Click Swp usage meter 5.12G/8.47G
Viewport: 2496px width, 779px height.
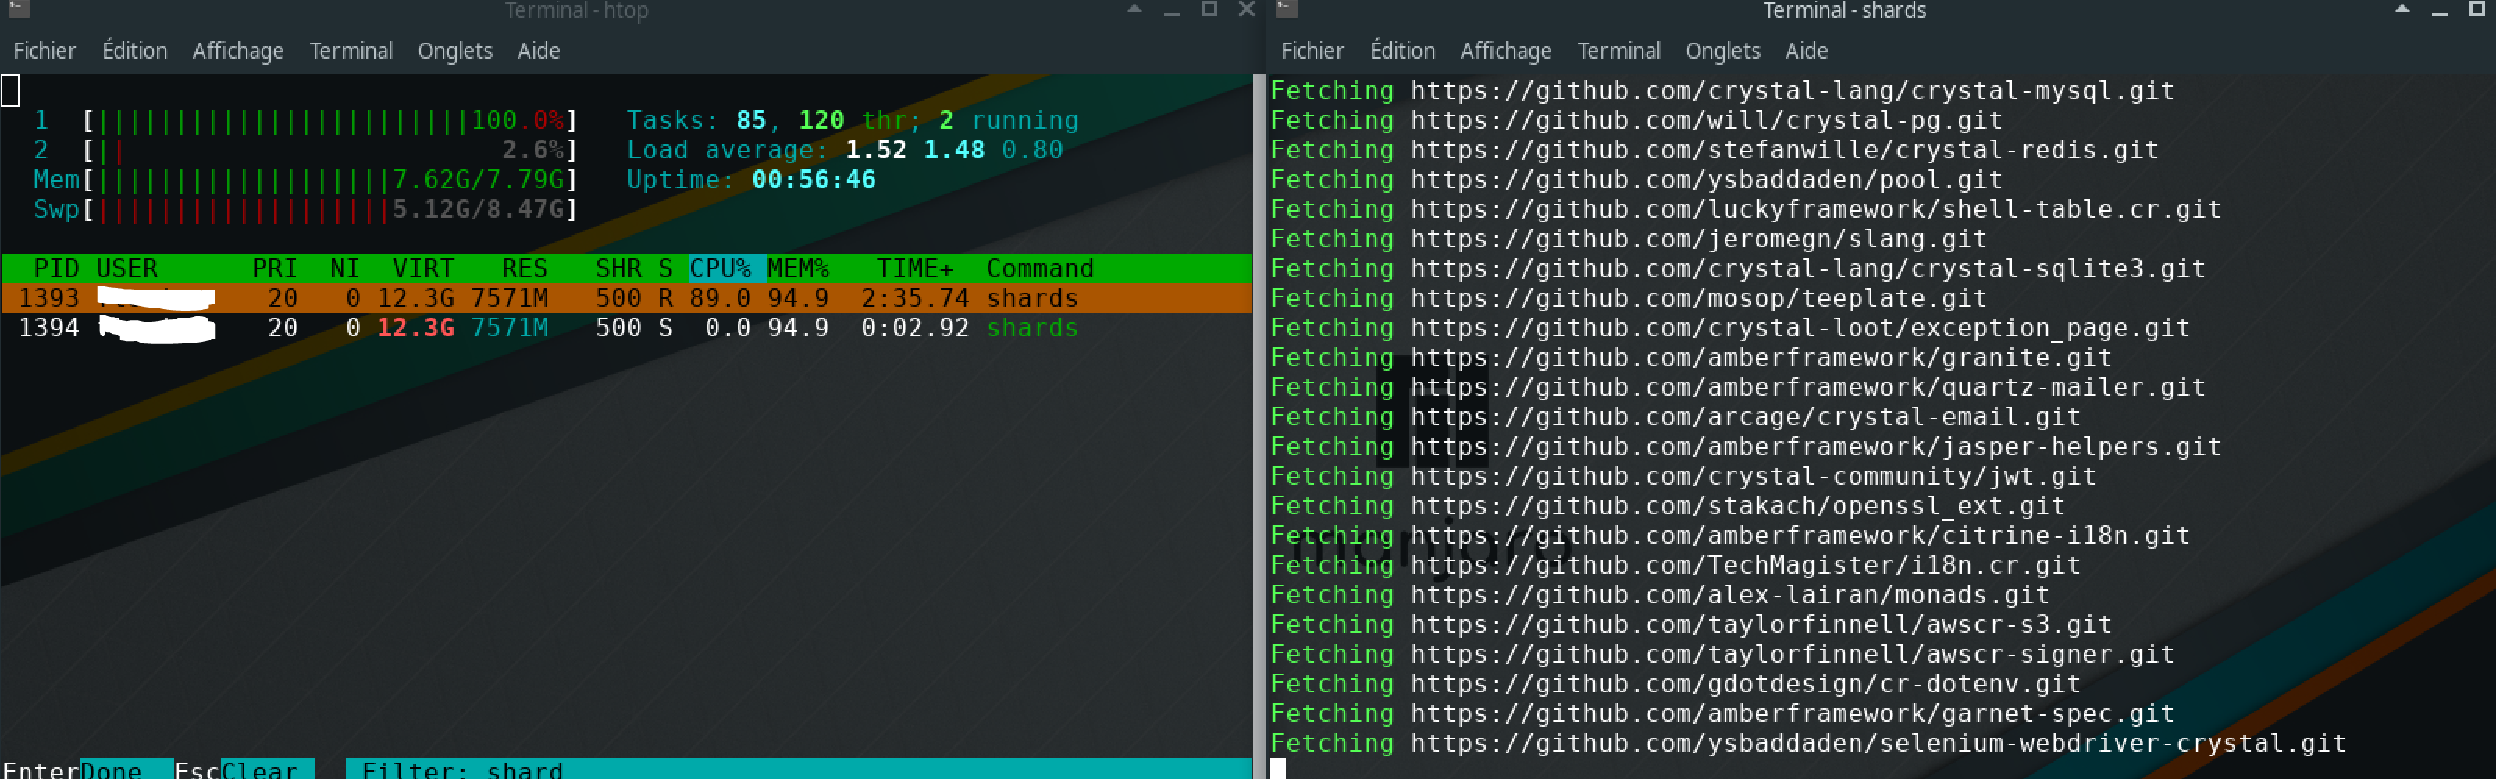click(306, 209)
